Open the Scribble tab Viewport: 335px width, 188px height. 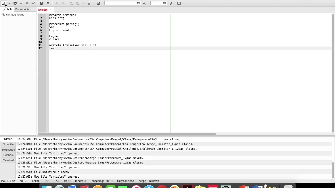pyautogui.click(x=8, y=155)
